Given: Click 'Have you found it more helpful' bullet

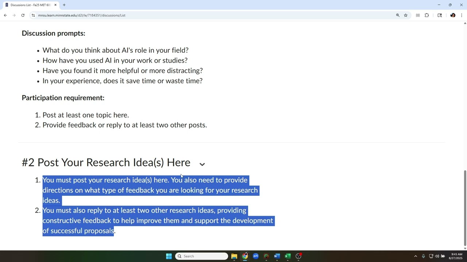Looking at the screenshot, I should coord(123,71).
